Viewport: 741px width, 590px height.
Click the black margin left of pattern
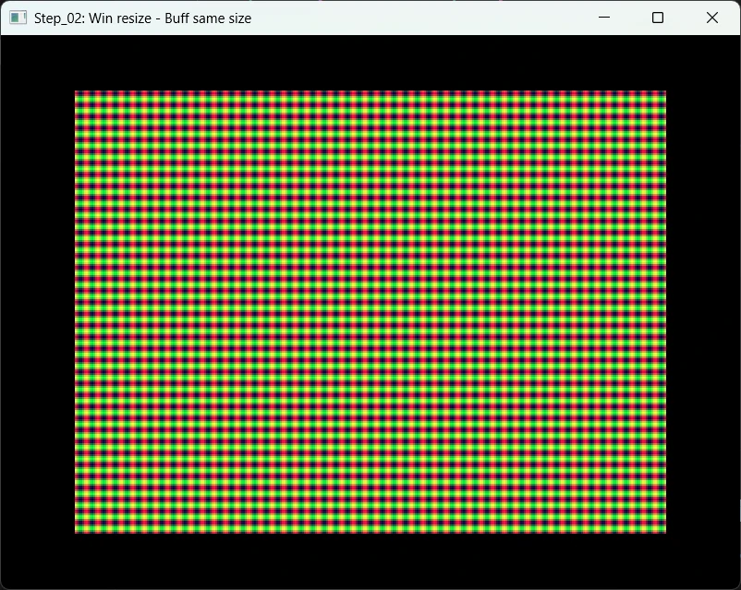pyautogui.click(x=37, y=312)
